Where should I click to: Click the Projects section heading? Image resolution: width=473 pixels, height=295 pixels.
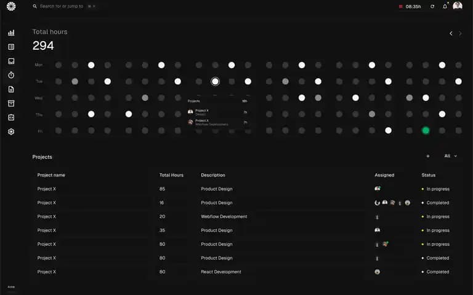point(42,157)
